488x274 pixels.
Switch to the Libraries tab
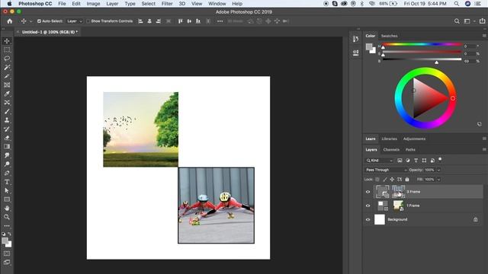pyautogui.click(x=389, y=139)
